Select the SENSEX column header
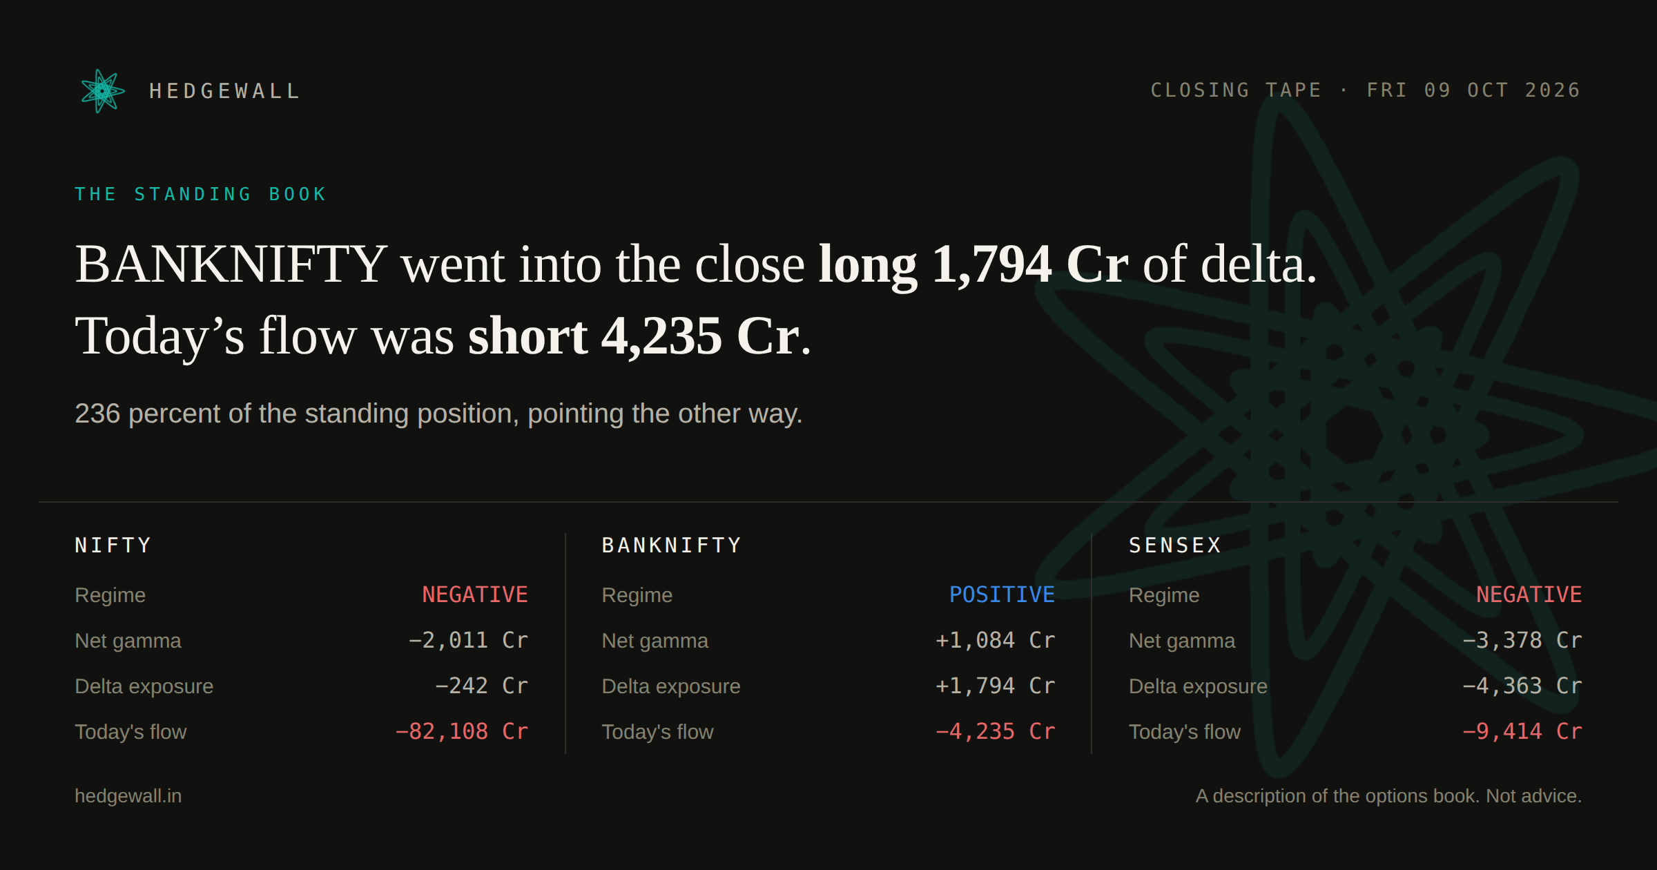 (x=1175, y=545)
